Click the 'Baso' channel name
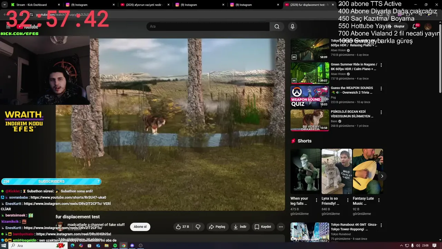Viewport: 442px width, 249px height. 334,121
